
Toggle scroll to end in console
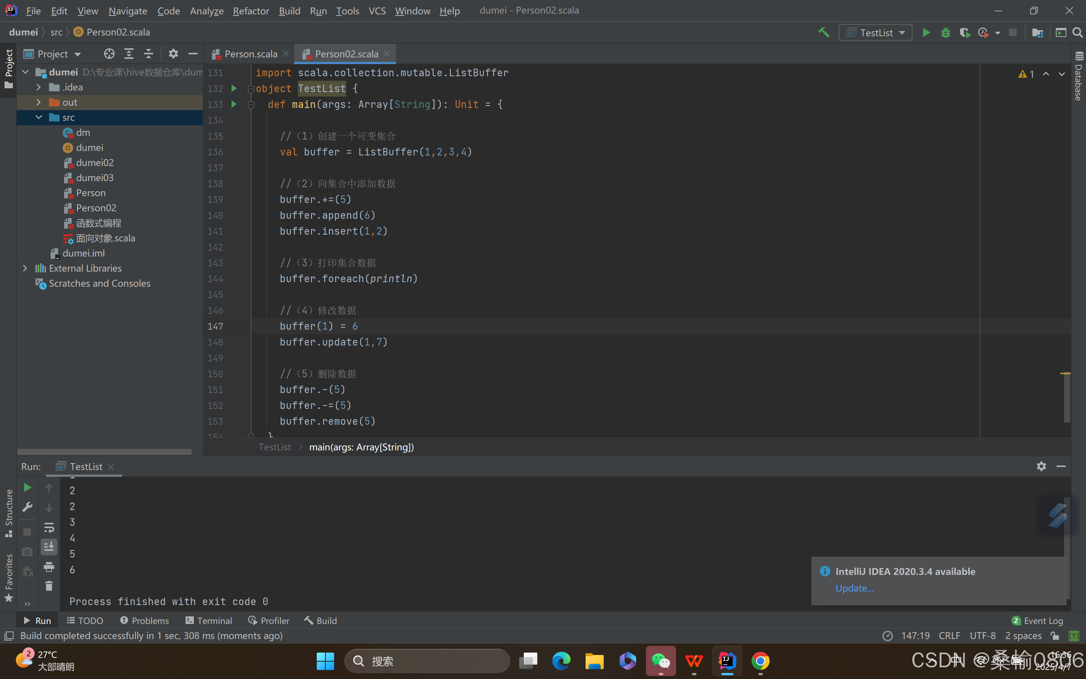pos(49,547)
